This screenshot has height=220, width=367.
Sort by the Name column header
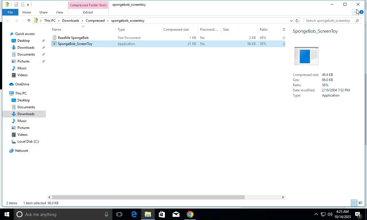pos(83,30)
